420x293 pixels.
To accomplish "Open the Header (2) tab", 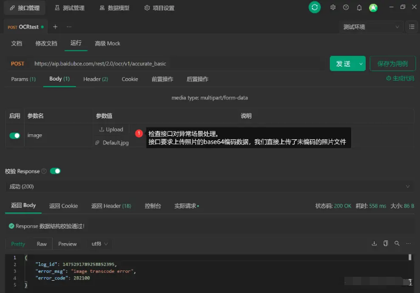I will coord(96,79).
